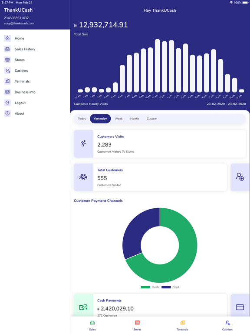Image resolution: width=250 pixels, height=334 pixels.
Task: Select Logout label in sidebar
Action: coord(20,103)
